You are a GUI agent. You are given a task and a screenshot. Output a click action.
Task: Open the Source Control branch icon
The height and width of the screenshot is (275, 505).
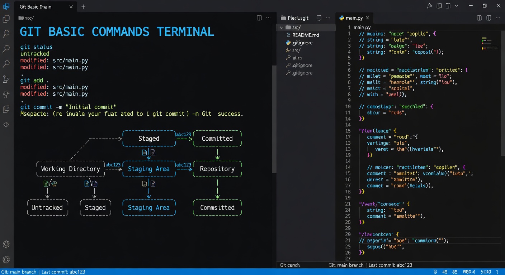tap(6, 79)
